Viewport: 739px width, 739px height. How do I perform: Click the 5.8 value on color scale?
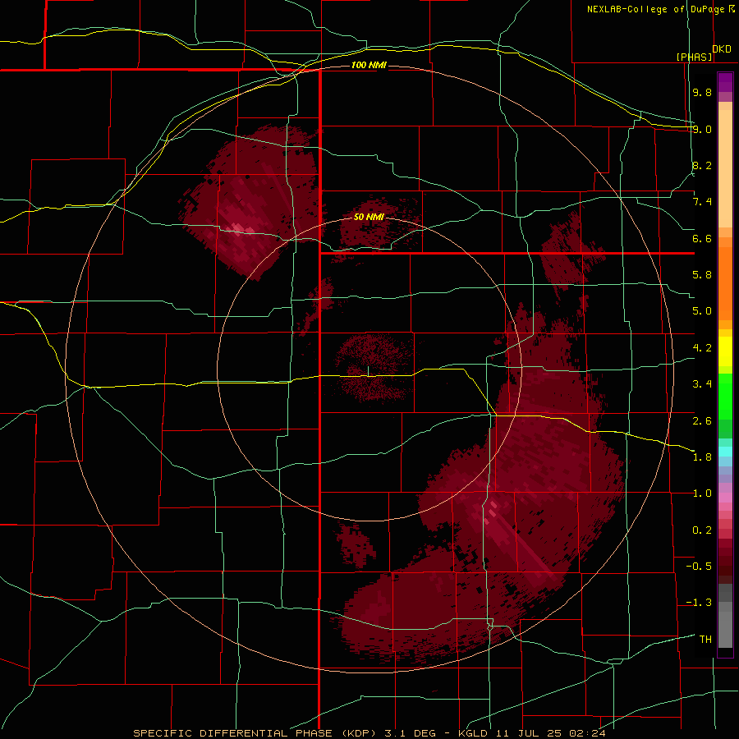click(x=702, y=275)
